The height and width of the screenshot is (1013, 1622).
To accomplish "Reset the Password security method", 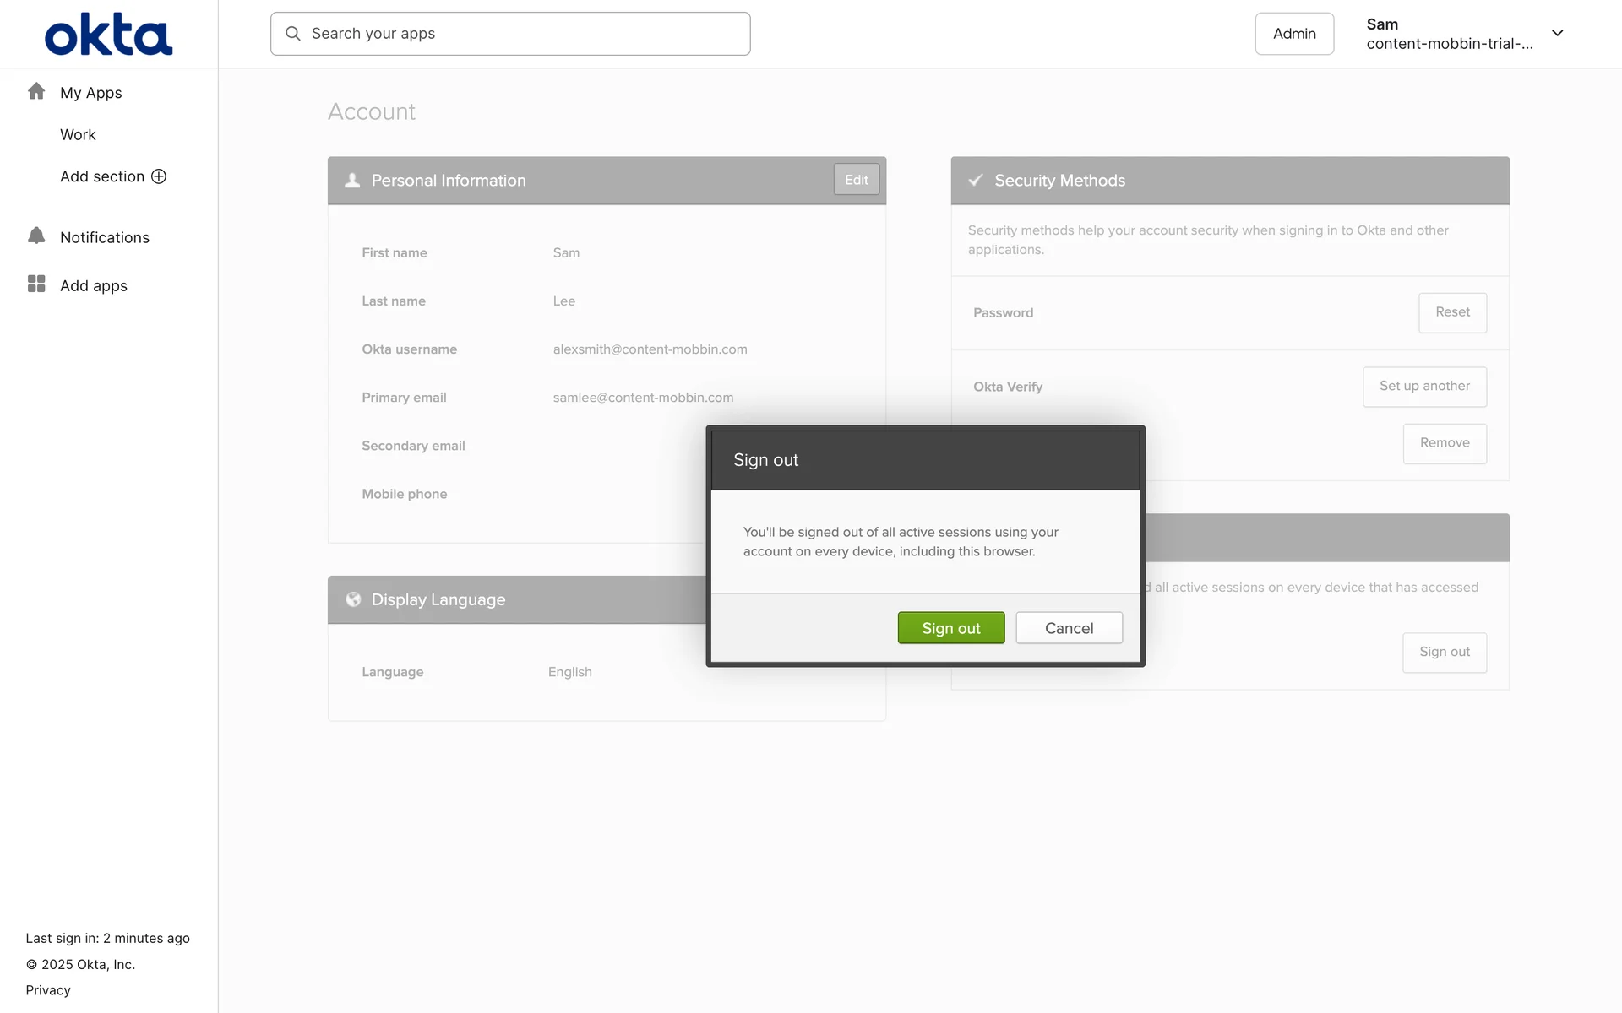I will click(1452, 312).
